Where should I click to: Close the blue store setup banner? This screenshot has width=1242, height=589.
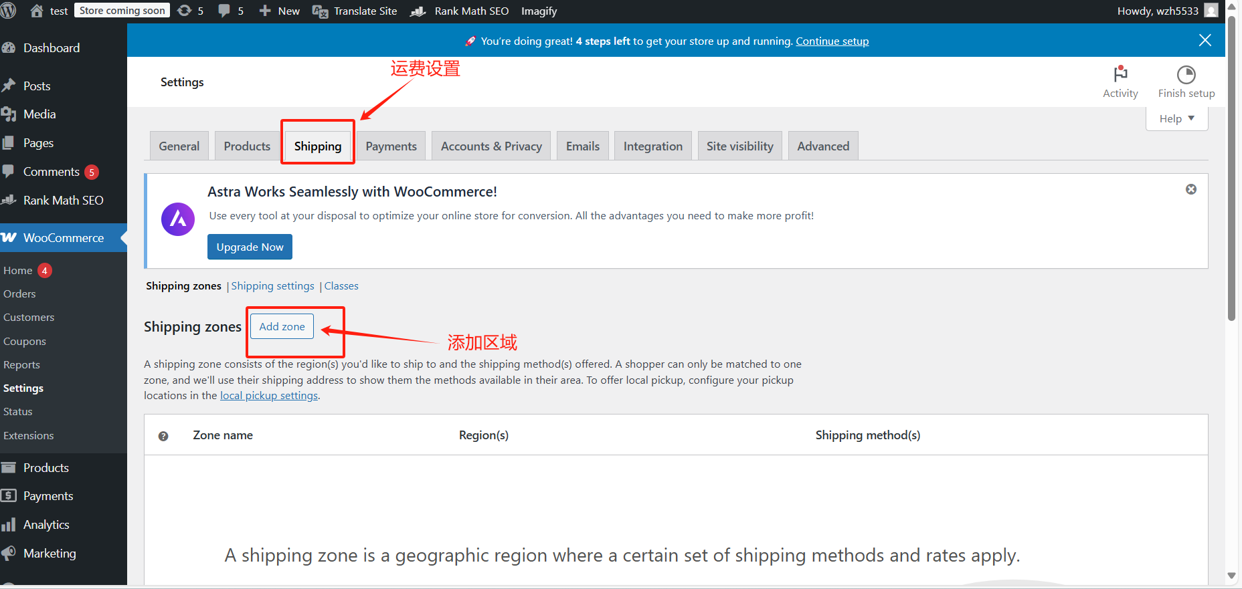pos(1205,40)
